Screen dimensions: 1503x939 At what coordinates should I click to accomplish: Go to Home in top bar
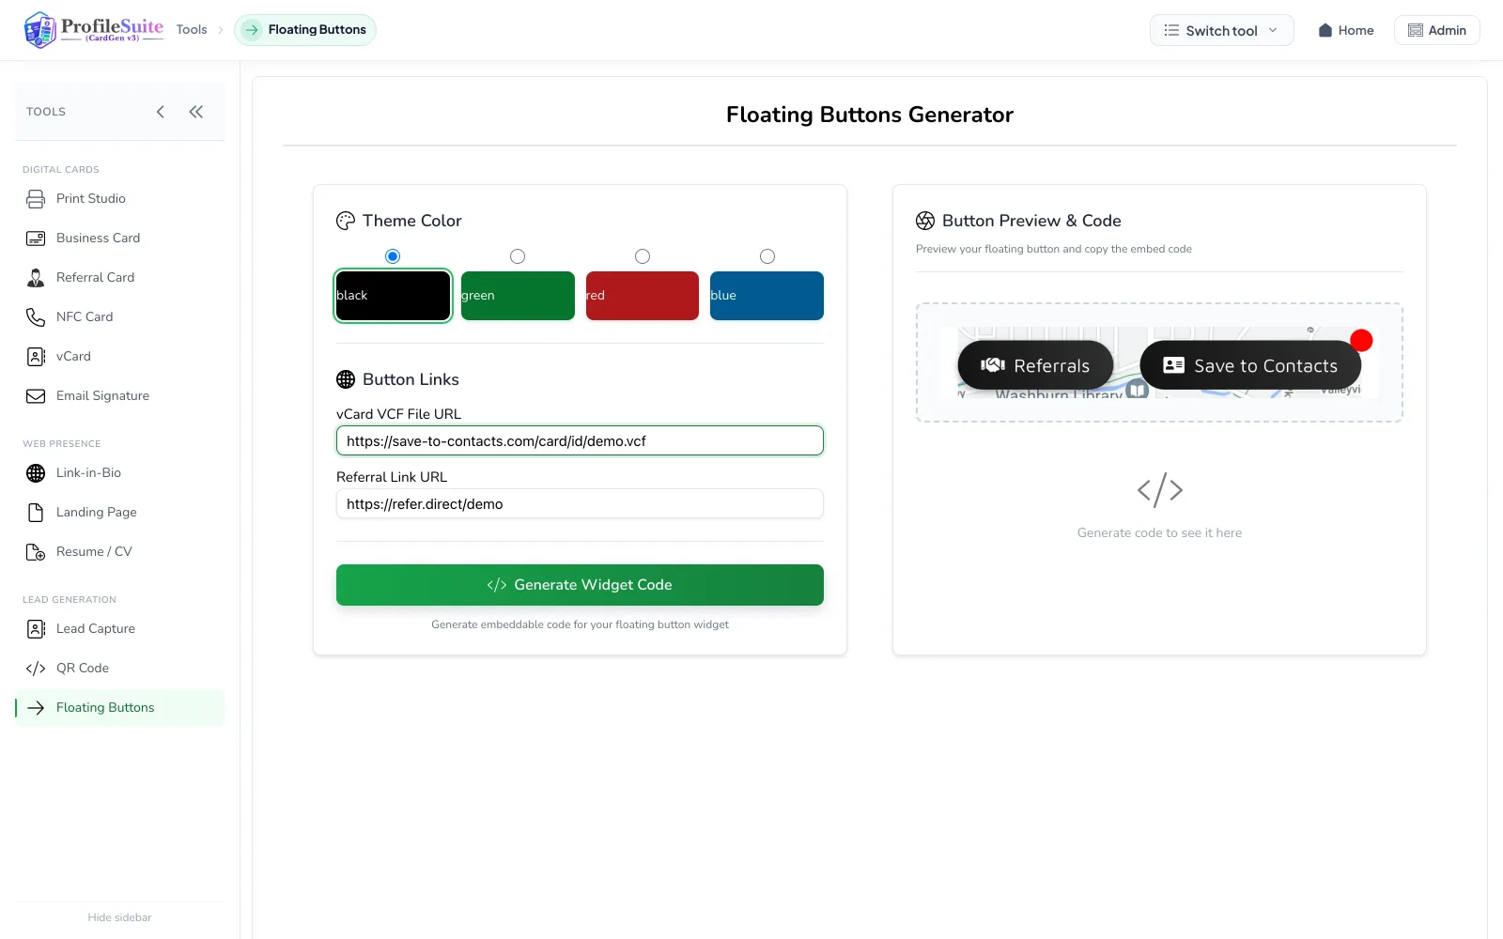click(x=1345, y=30)
